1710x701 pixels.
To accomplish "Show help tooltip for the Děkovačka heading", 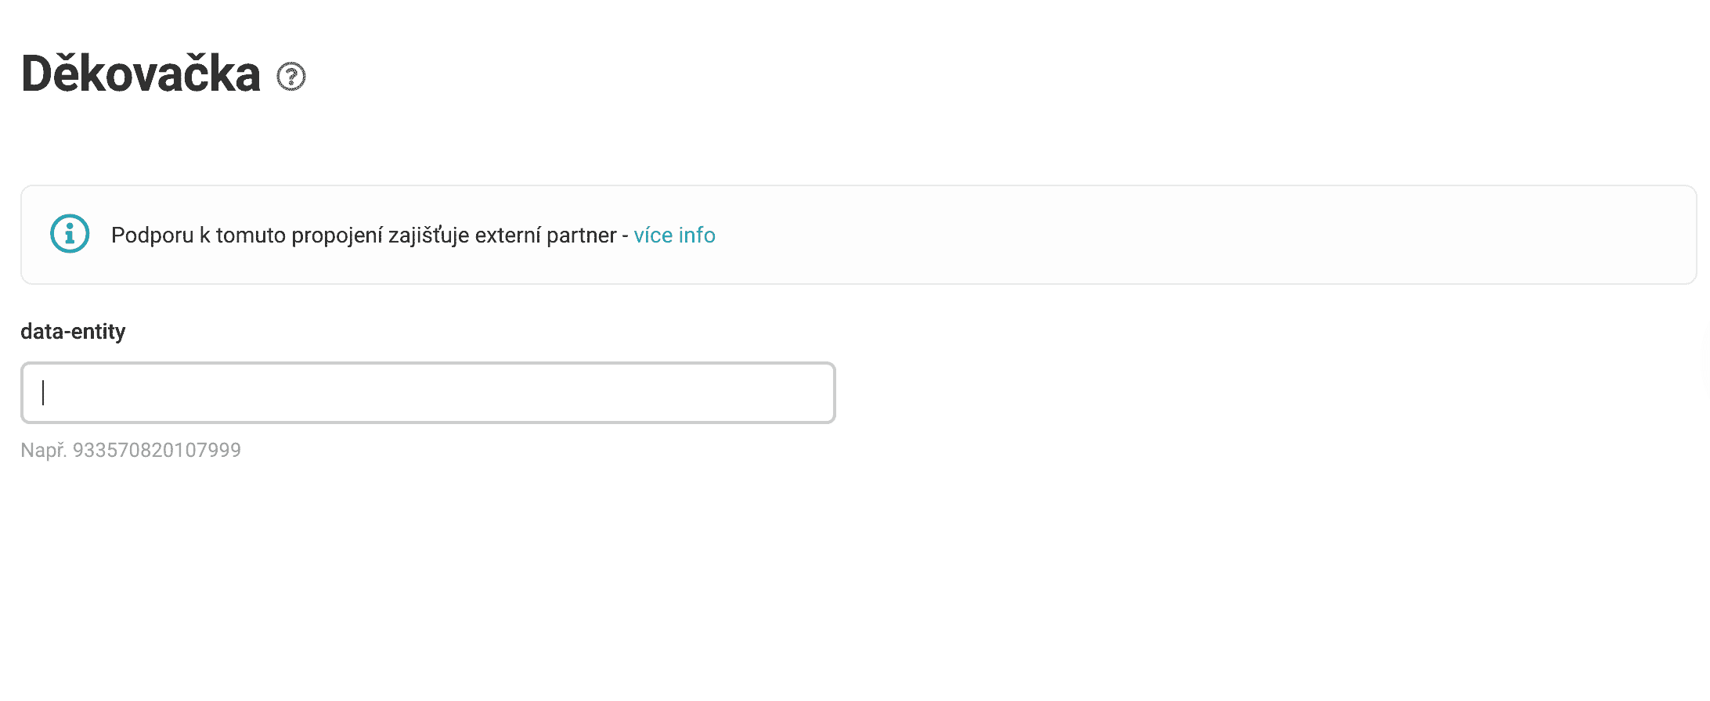I will pos(291,77).
